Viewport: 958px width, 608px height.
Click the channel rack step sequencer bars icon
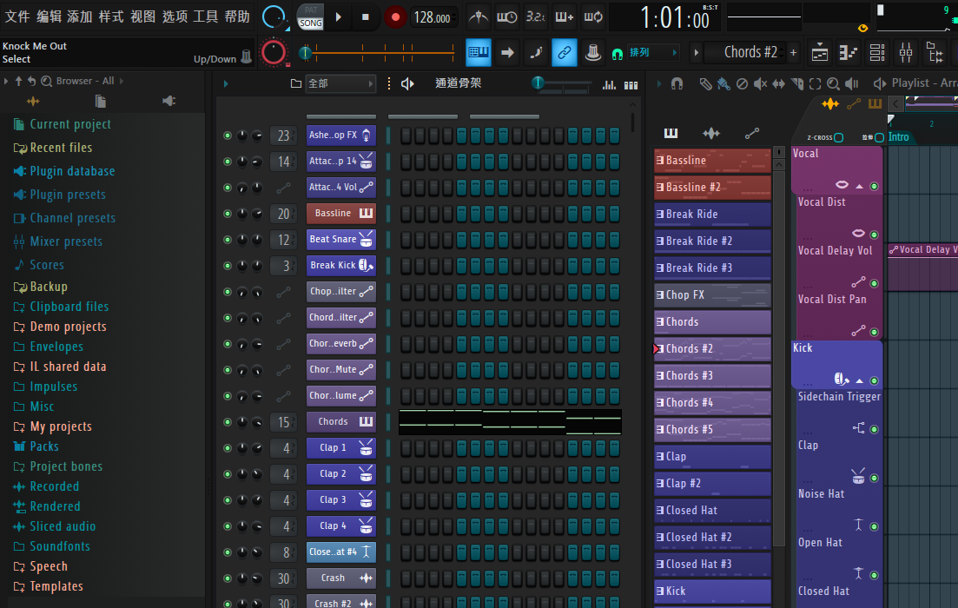(631, 84)
